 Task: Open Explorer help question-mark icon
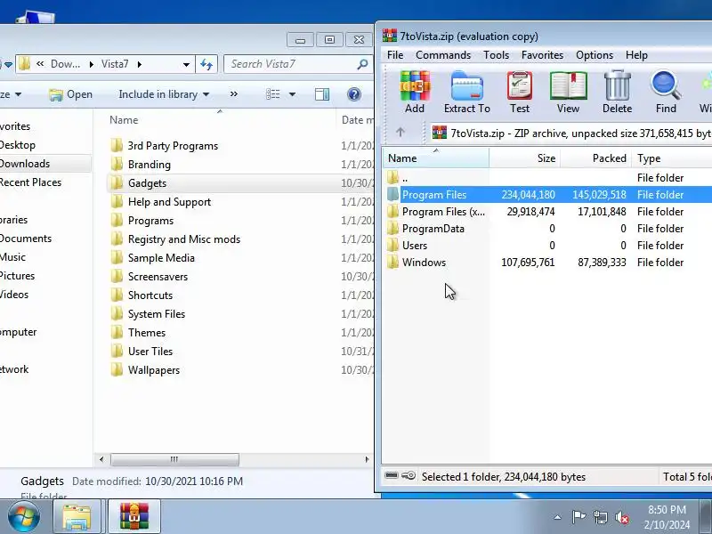[353, 94]
